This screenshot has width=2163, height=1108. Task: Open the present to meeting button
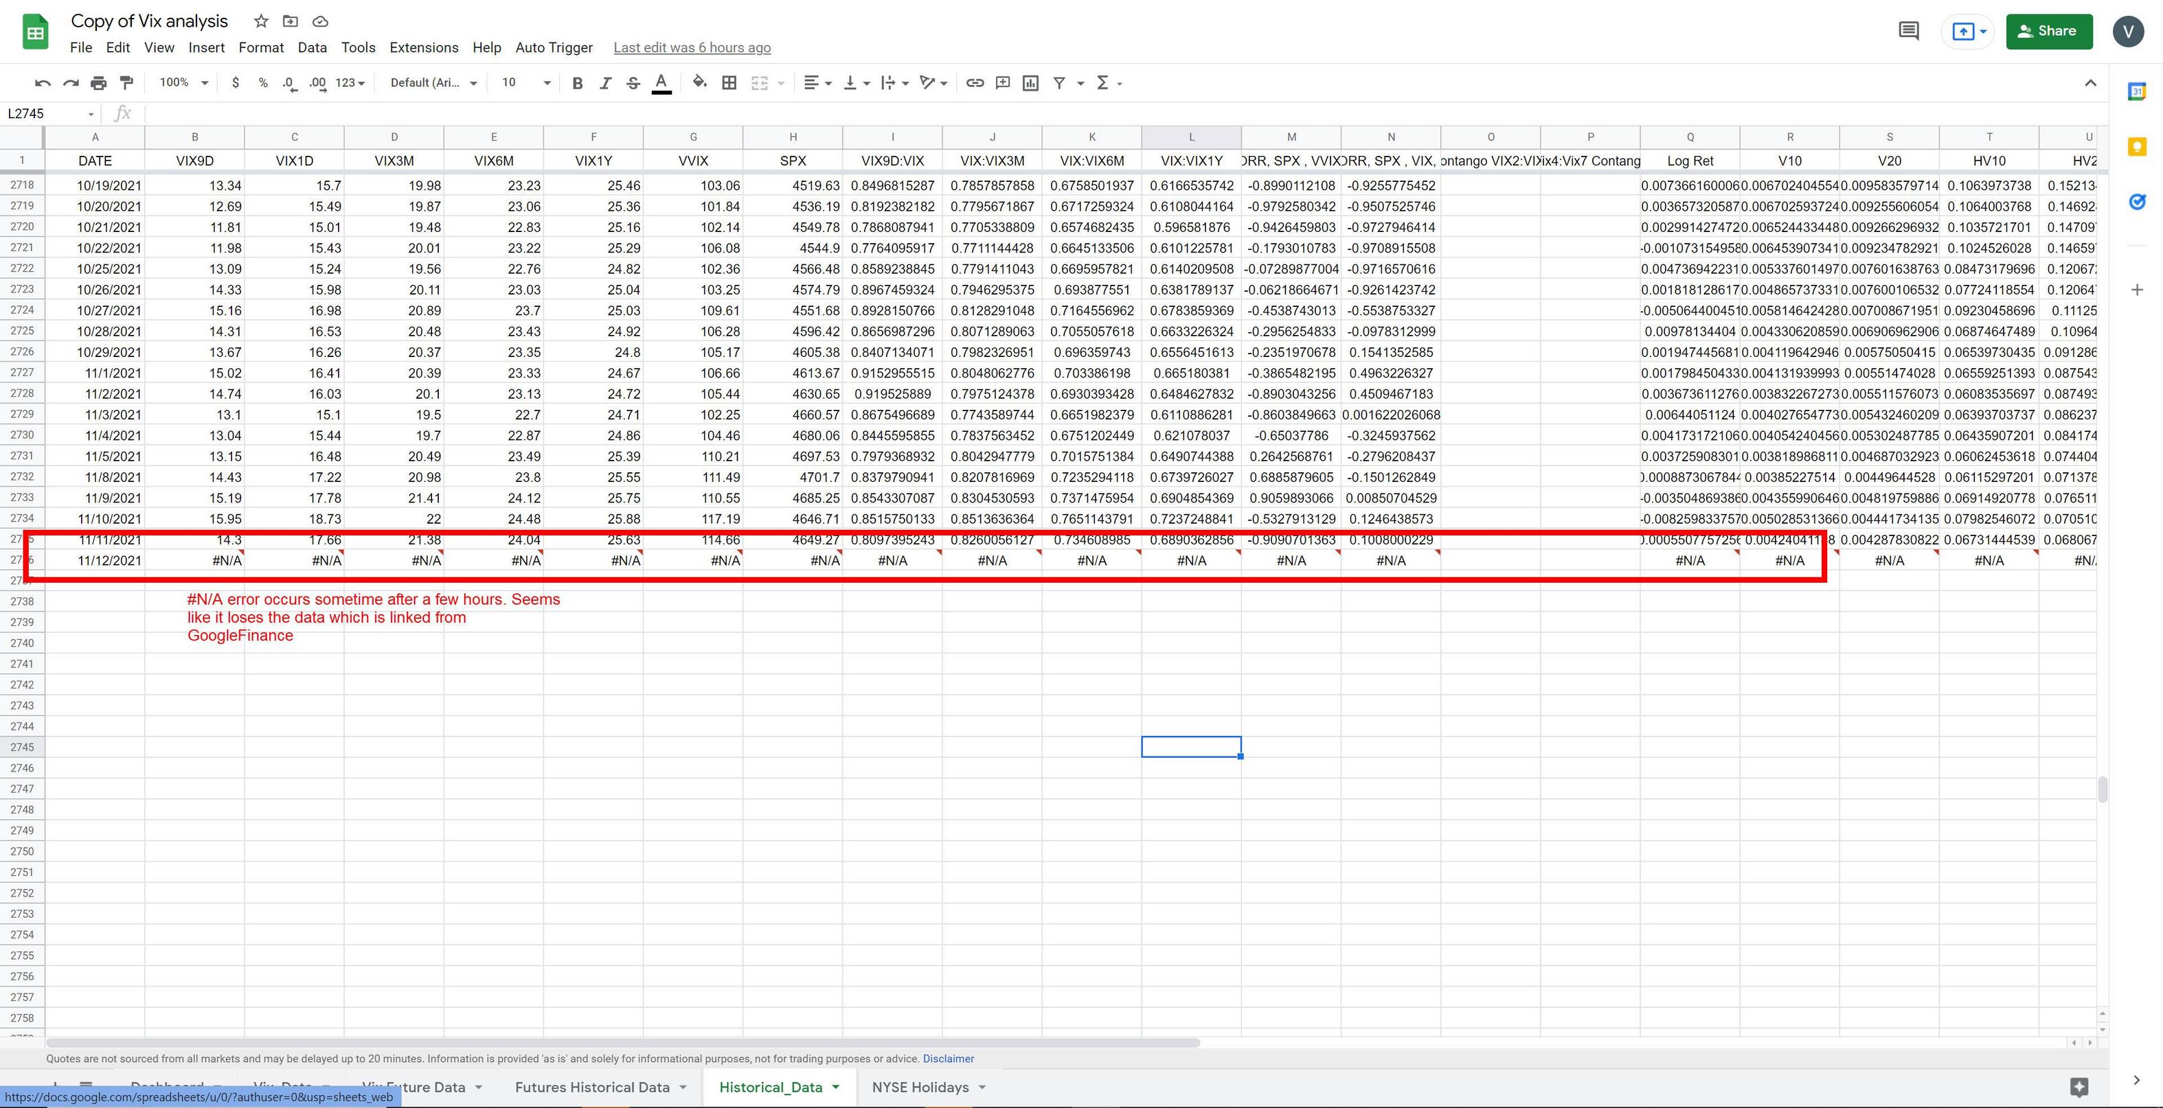[x=1967, y=31]
